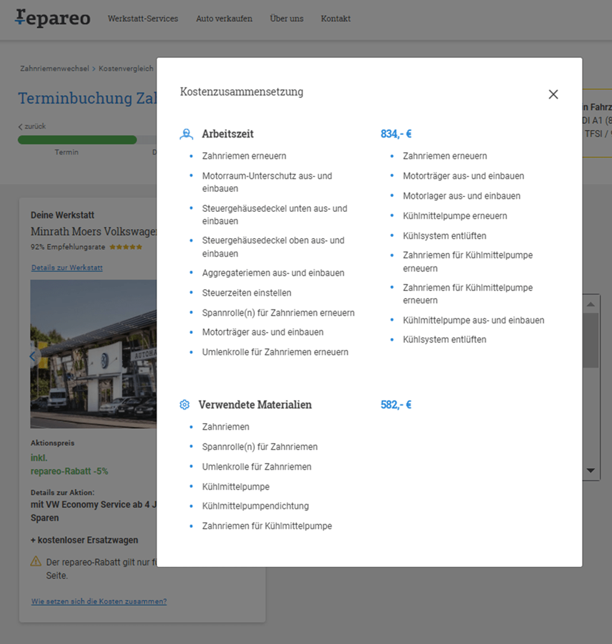Image resolution: width=612 pixels, height=644 pixels.
Task: Click the five-star rating
Action: coord(126,247)
